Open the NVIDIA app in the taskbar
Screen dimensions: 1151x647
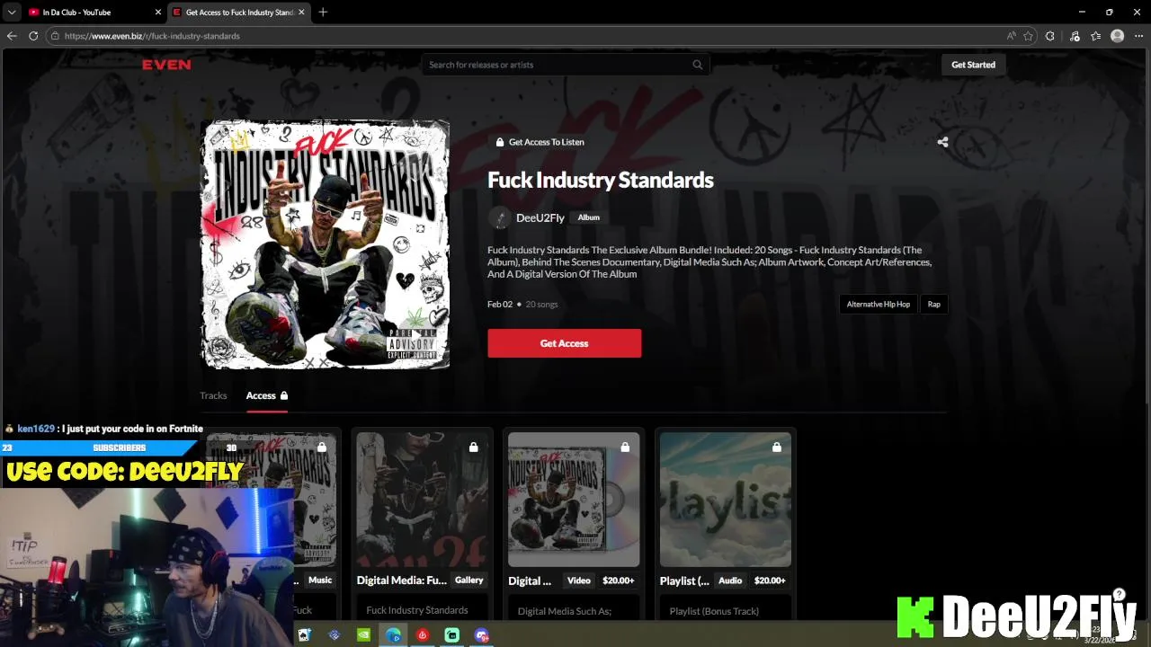click(x=363, y=635)
